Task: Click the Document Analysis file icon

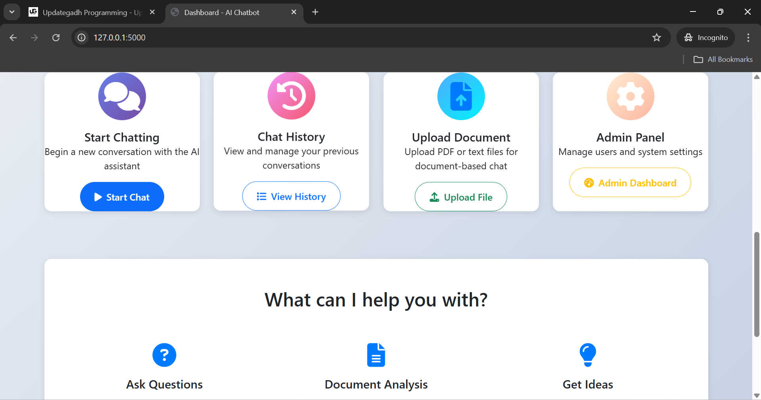Action: tap(376, 355)
